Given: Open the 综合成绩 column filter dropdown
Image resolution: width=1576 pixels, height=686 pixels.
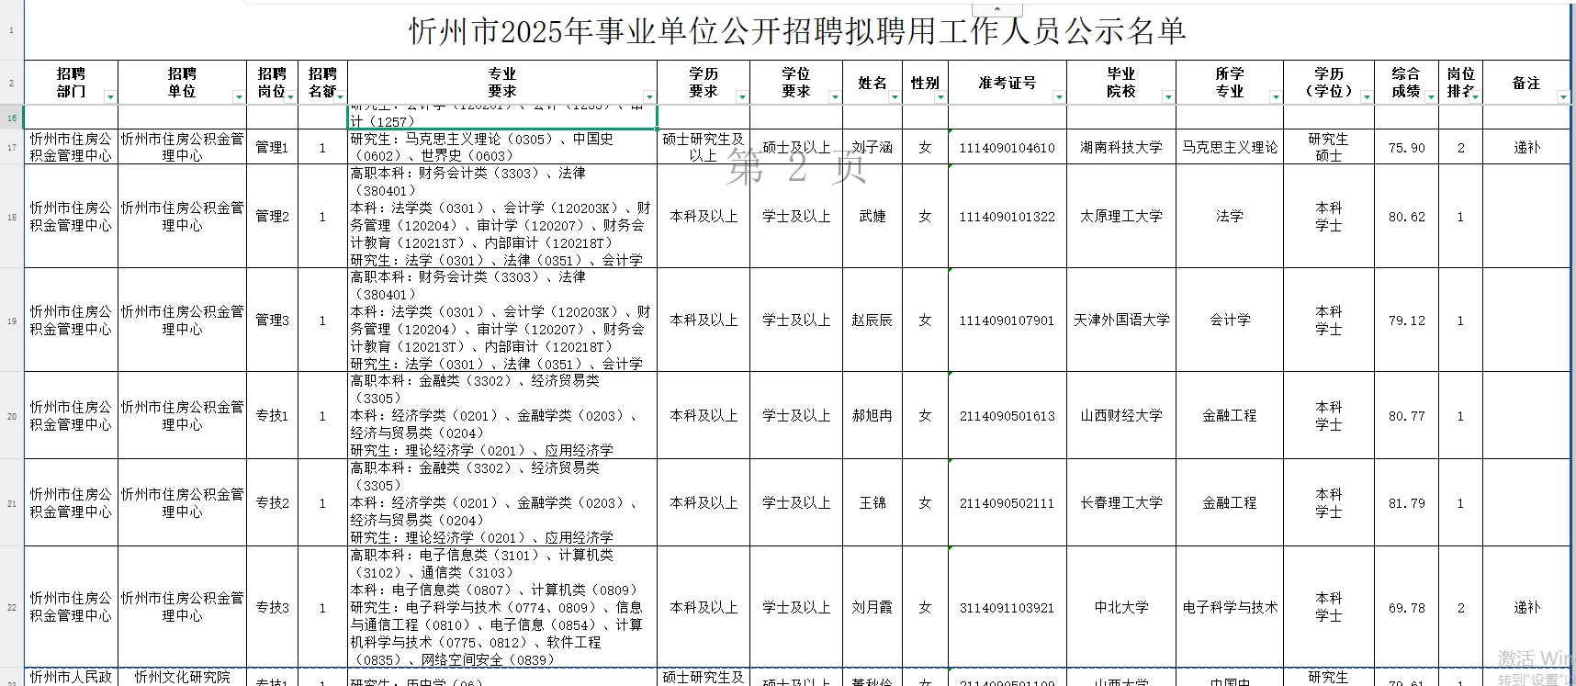Looking at the screenshot, I should pos(1431,97).
